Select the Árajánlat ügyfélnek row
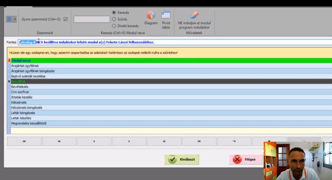This screenshot has width=332, height=180. point(25,66)
